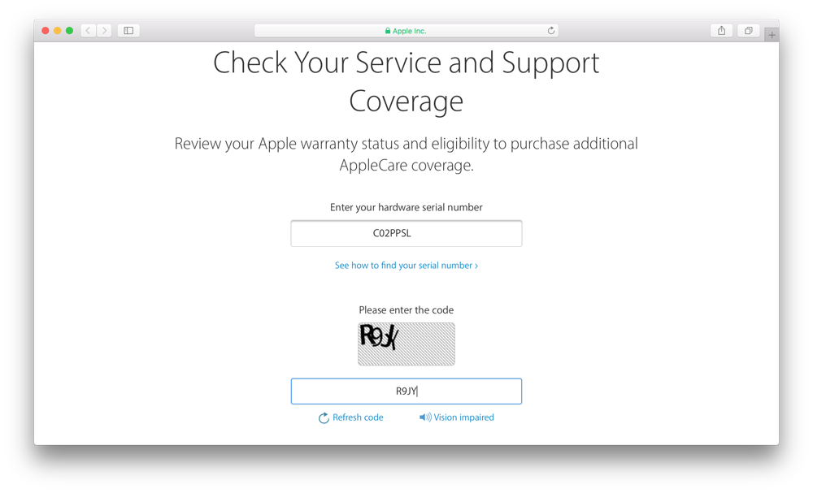Screen dimensions: 813x493
Task: Toggle the Safari sidebar button
Action: click(x=128, y=31)
